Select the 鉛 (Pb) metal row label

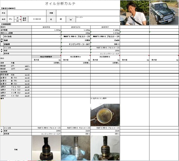click(x=16, y=81)
